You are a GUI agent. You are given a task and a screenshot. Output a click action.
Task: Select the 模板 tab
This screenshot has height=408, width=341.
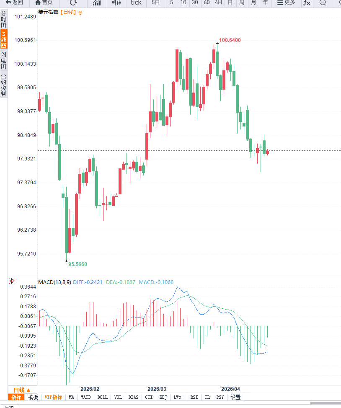point(33,397)
